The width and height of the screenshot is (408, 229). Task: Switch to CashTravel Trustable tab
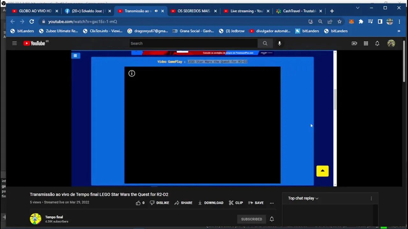(299, 11)
